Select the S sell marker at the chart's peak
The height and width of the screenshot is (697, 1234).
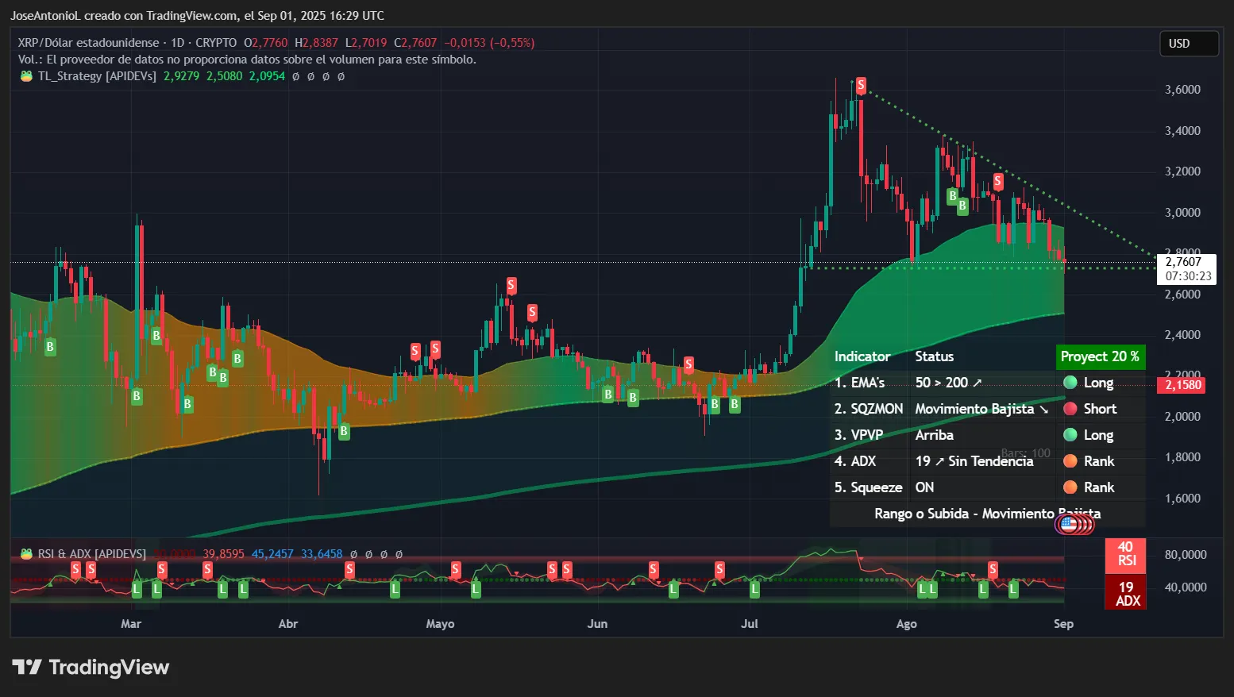(x=860, y=84)
